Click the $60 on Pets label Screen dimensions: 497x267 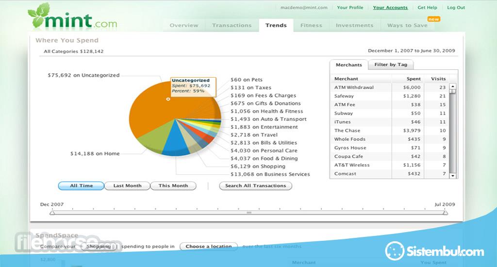pyautogui.click(x=246, y=80)
